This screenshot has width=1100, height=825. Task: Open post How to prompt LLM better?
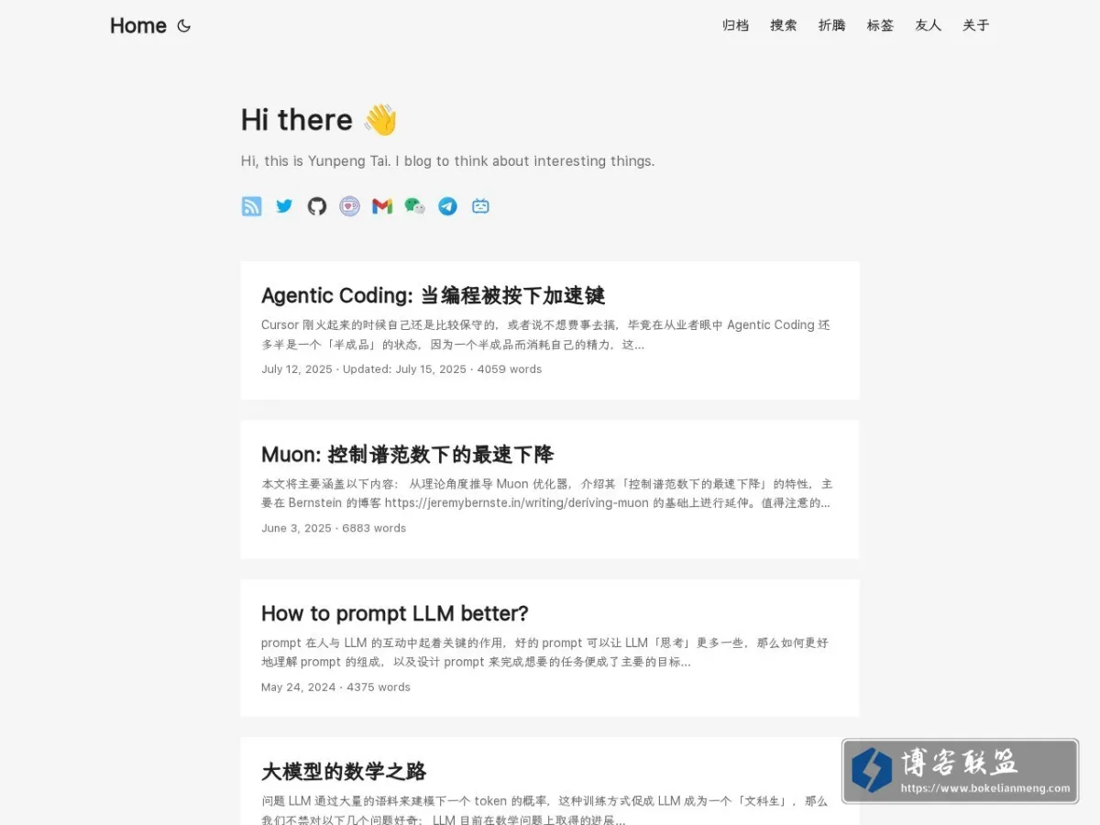(395, 613)
